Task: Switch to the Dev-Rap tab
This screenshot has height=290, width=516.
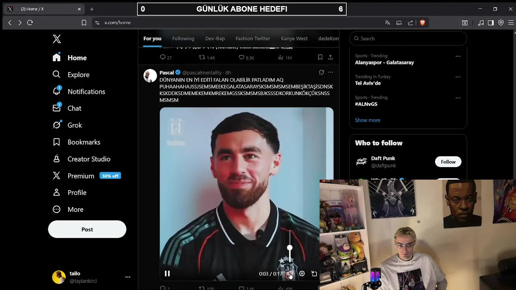Action: [x=215, y=39]
